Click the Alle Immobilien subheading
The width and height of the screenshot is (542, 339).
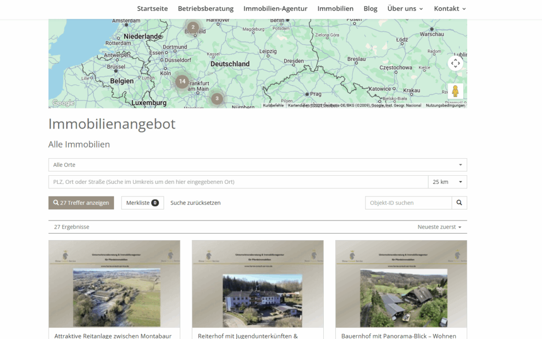click(79, 144)
